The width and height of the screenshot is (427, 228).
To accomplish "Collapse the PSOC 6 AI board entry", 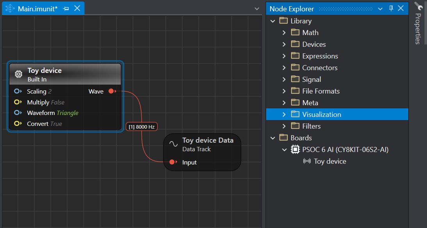I will [284, 150].
